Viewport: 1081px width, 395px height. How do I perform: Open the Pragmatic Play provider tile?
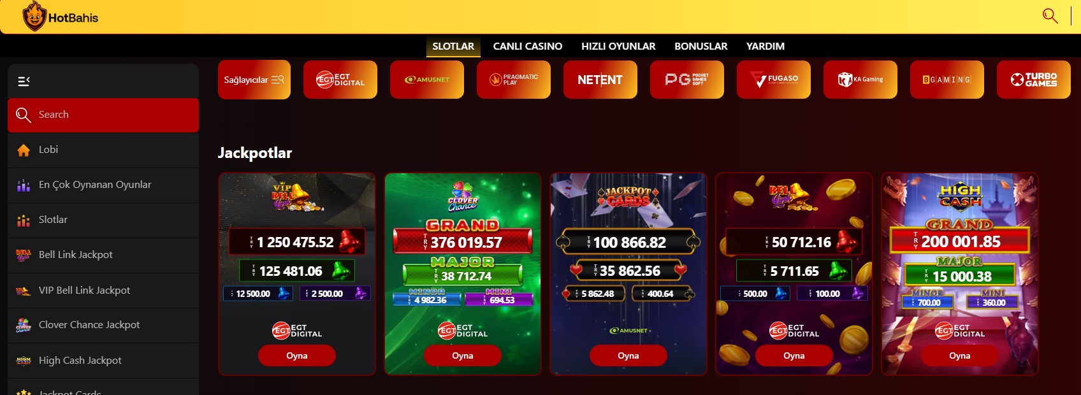point(514,80)
